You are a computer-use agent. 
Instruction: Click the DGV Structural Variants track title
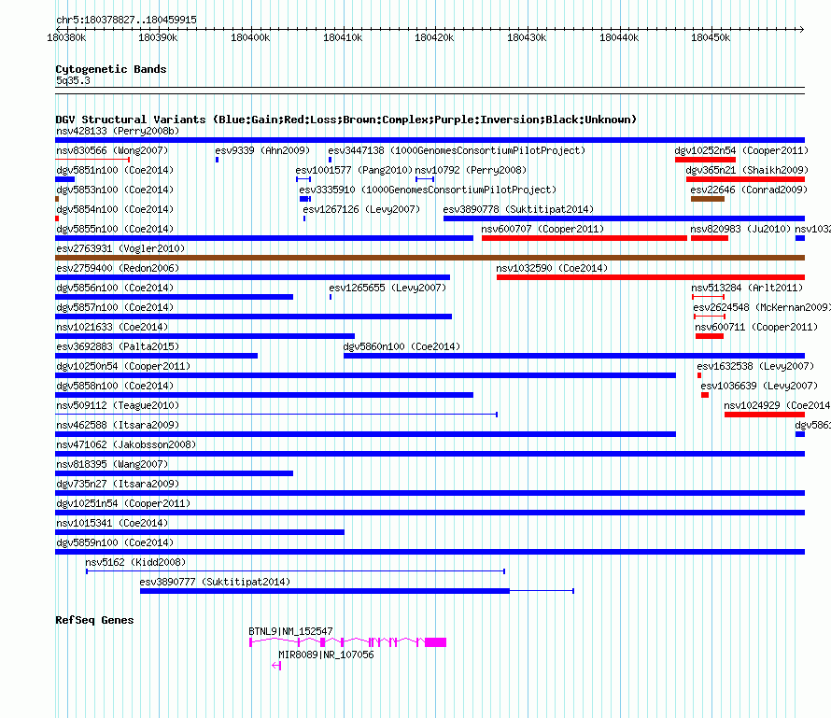(345, 120)
